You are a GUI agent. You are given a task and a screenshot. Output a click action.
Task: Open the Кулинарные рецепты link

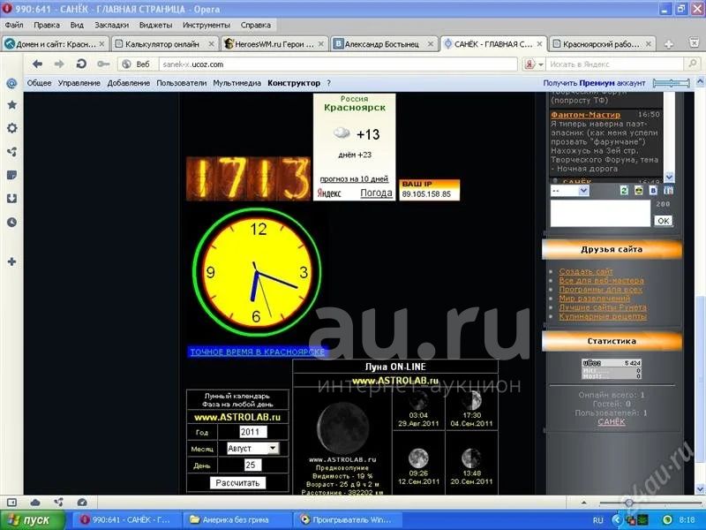coord(603,316)
